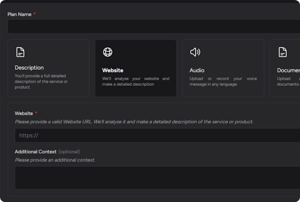Select the Website option title
Viewport: 300px width, 202px height.
112,70
